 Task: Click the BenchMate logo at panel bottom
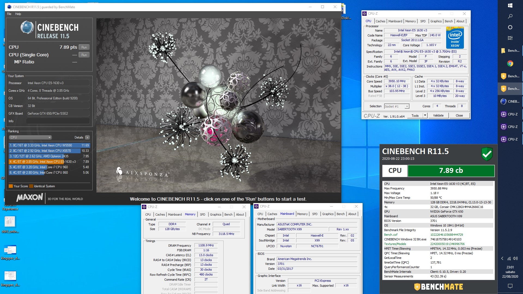(x=439, y=287)
